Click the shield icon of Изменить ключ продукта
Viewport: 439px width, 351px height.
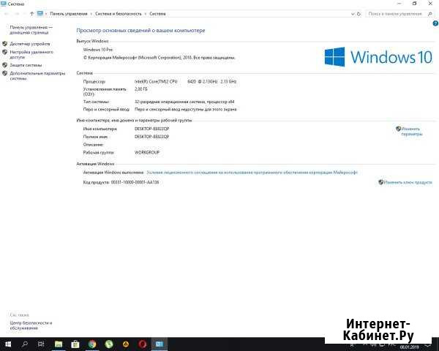coord(380,182)
